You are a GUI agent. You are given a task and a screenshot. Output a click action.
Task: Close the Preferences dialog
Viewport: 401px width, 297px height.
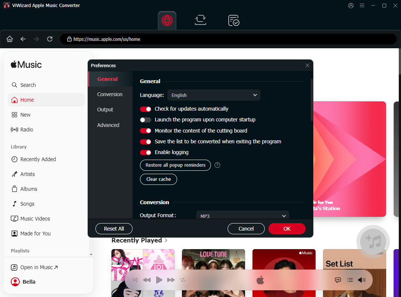coord(307,65)
